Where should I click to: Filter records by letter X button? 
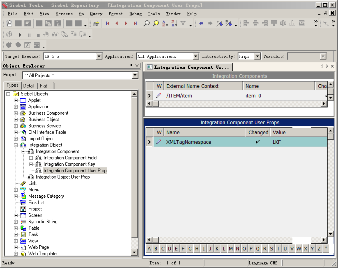pyautogui.click(x=306, y=248)
